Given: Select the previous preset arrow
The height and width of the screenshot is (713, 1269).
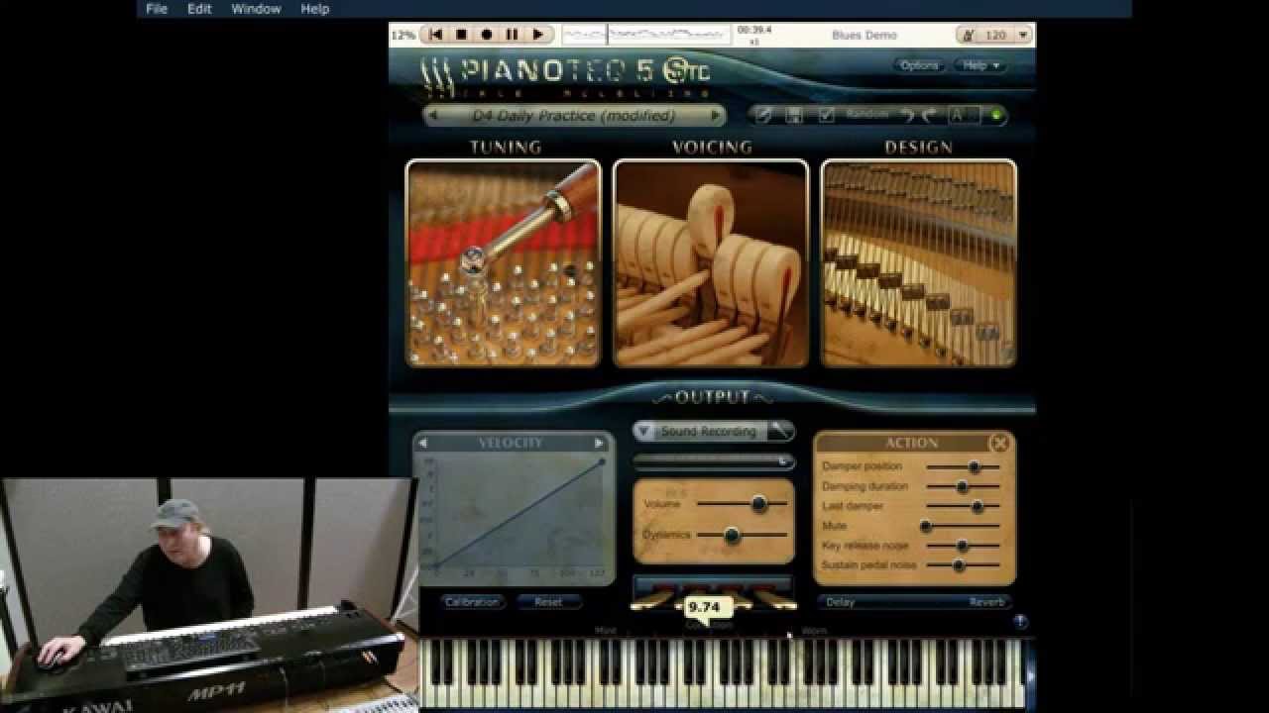Looking at the screenshot, I should coord(433,116).
